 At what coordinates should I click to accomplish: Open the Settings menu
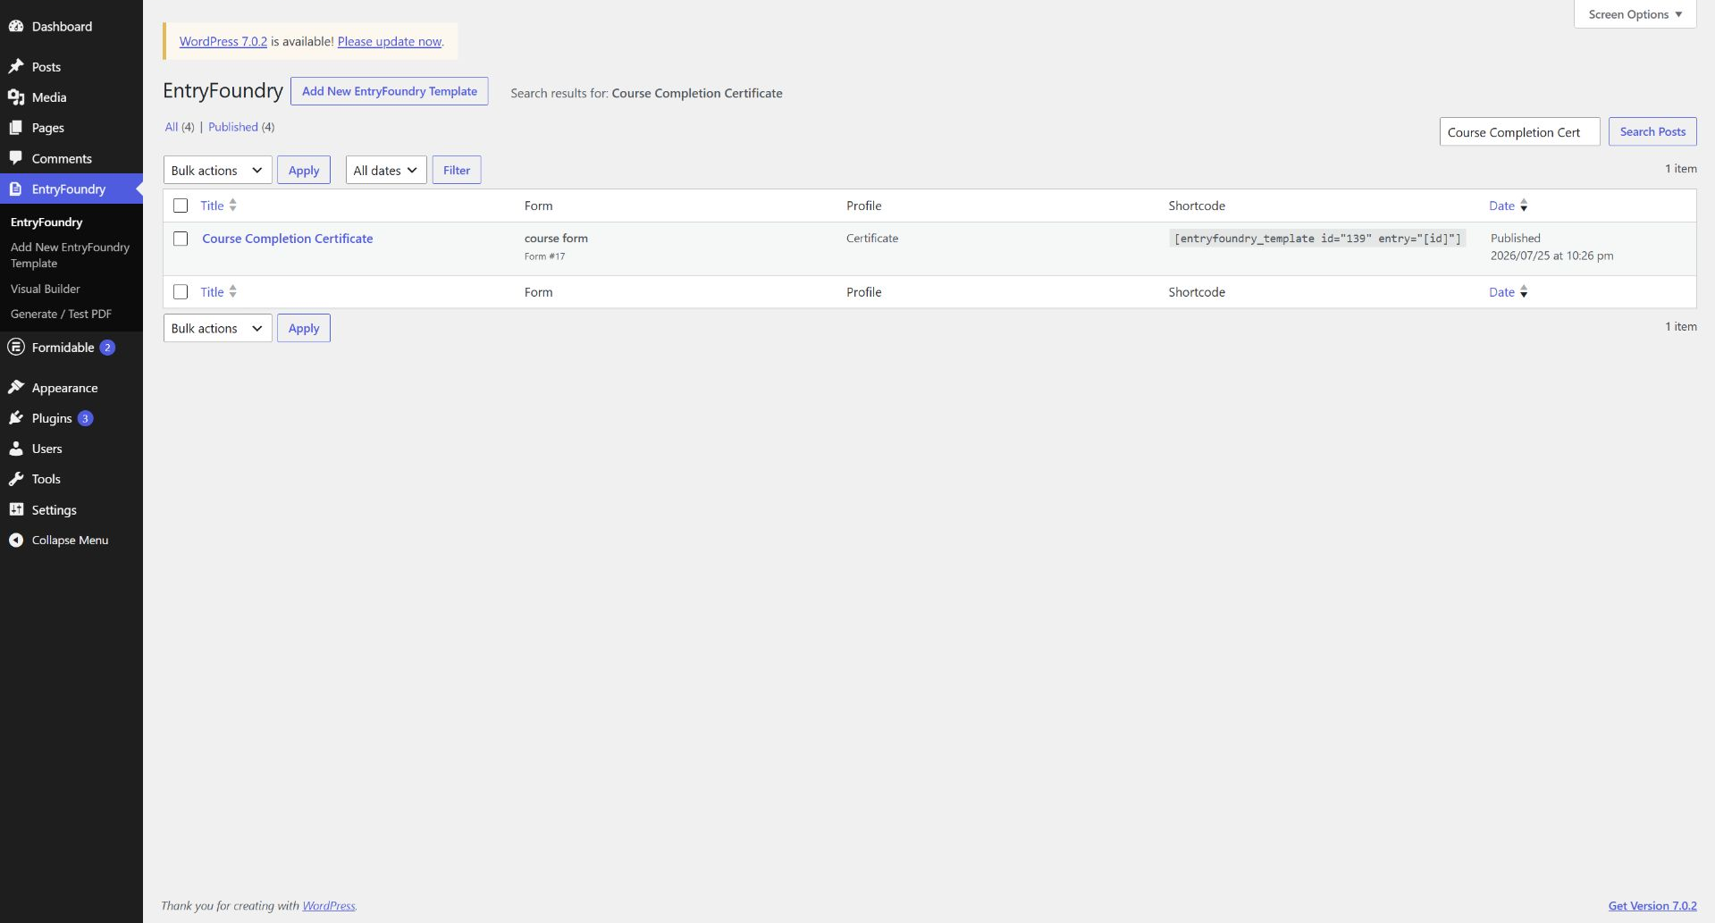pyautogui.click(x=54, y=510)
